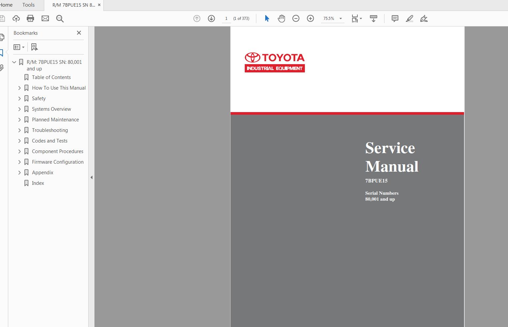The image size is (508, 327).
Task: Select Component Procedures bookmark label
Action: click(57, 151)
